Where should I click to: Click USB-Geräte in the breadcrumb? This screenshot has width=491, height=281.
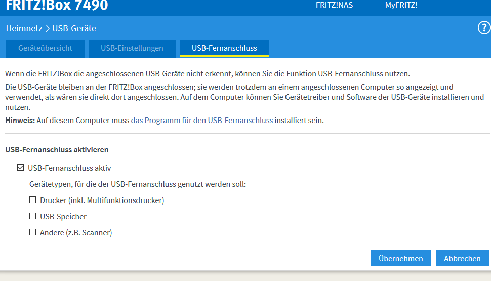click(x=74, y=28)
